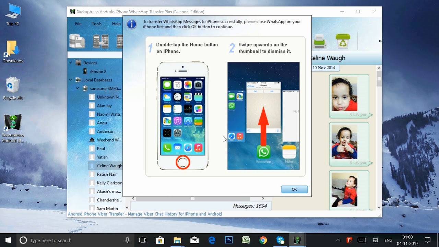Switch to Photoshop on the taskbar
This screenshot has height=247, width=439.
point(229,240)
